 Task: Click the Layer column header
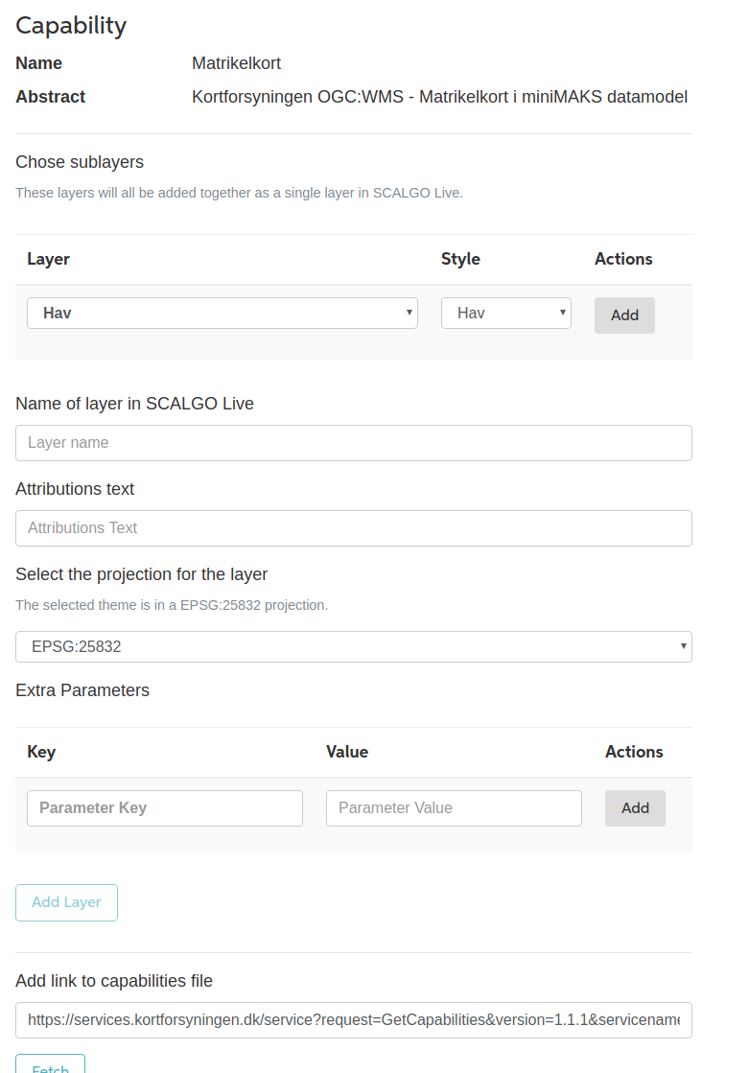click(x=48, y=259)
